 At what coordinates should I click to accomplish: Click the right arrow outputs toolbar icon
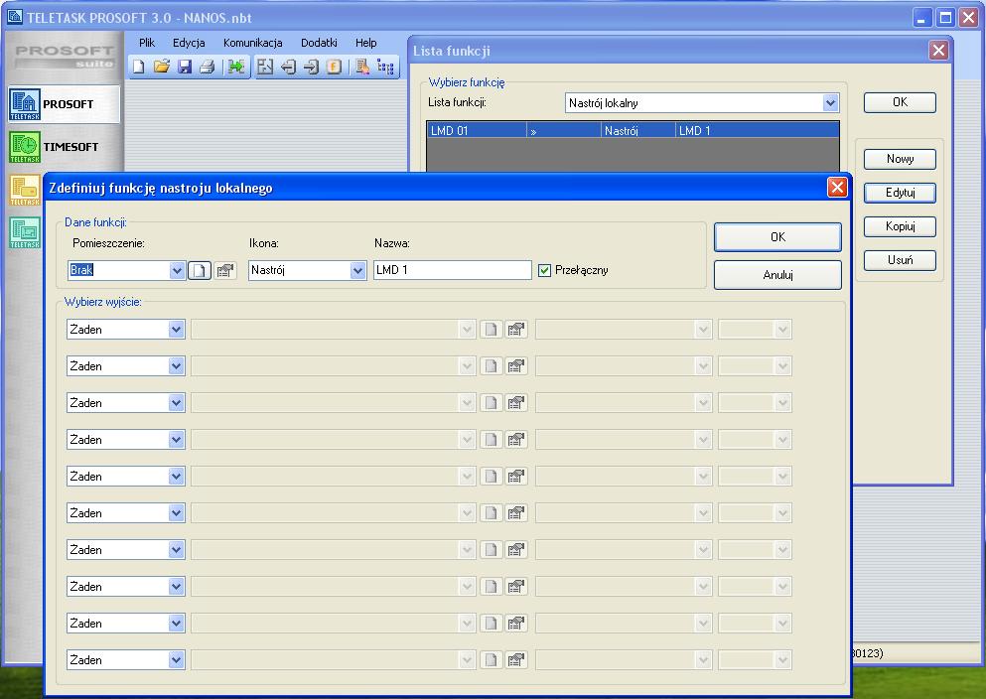point(311,67)
